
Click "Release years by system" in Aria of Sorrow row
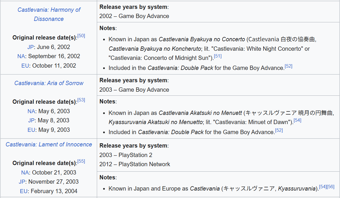click(133, 81)
